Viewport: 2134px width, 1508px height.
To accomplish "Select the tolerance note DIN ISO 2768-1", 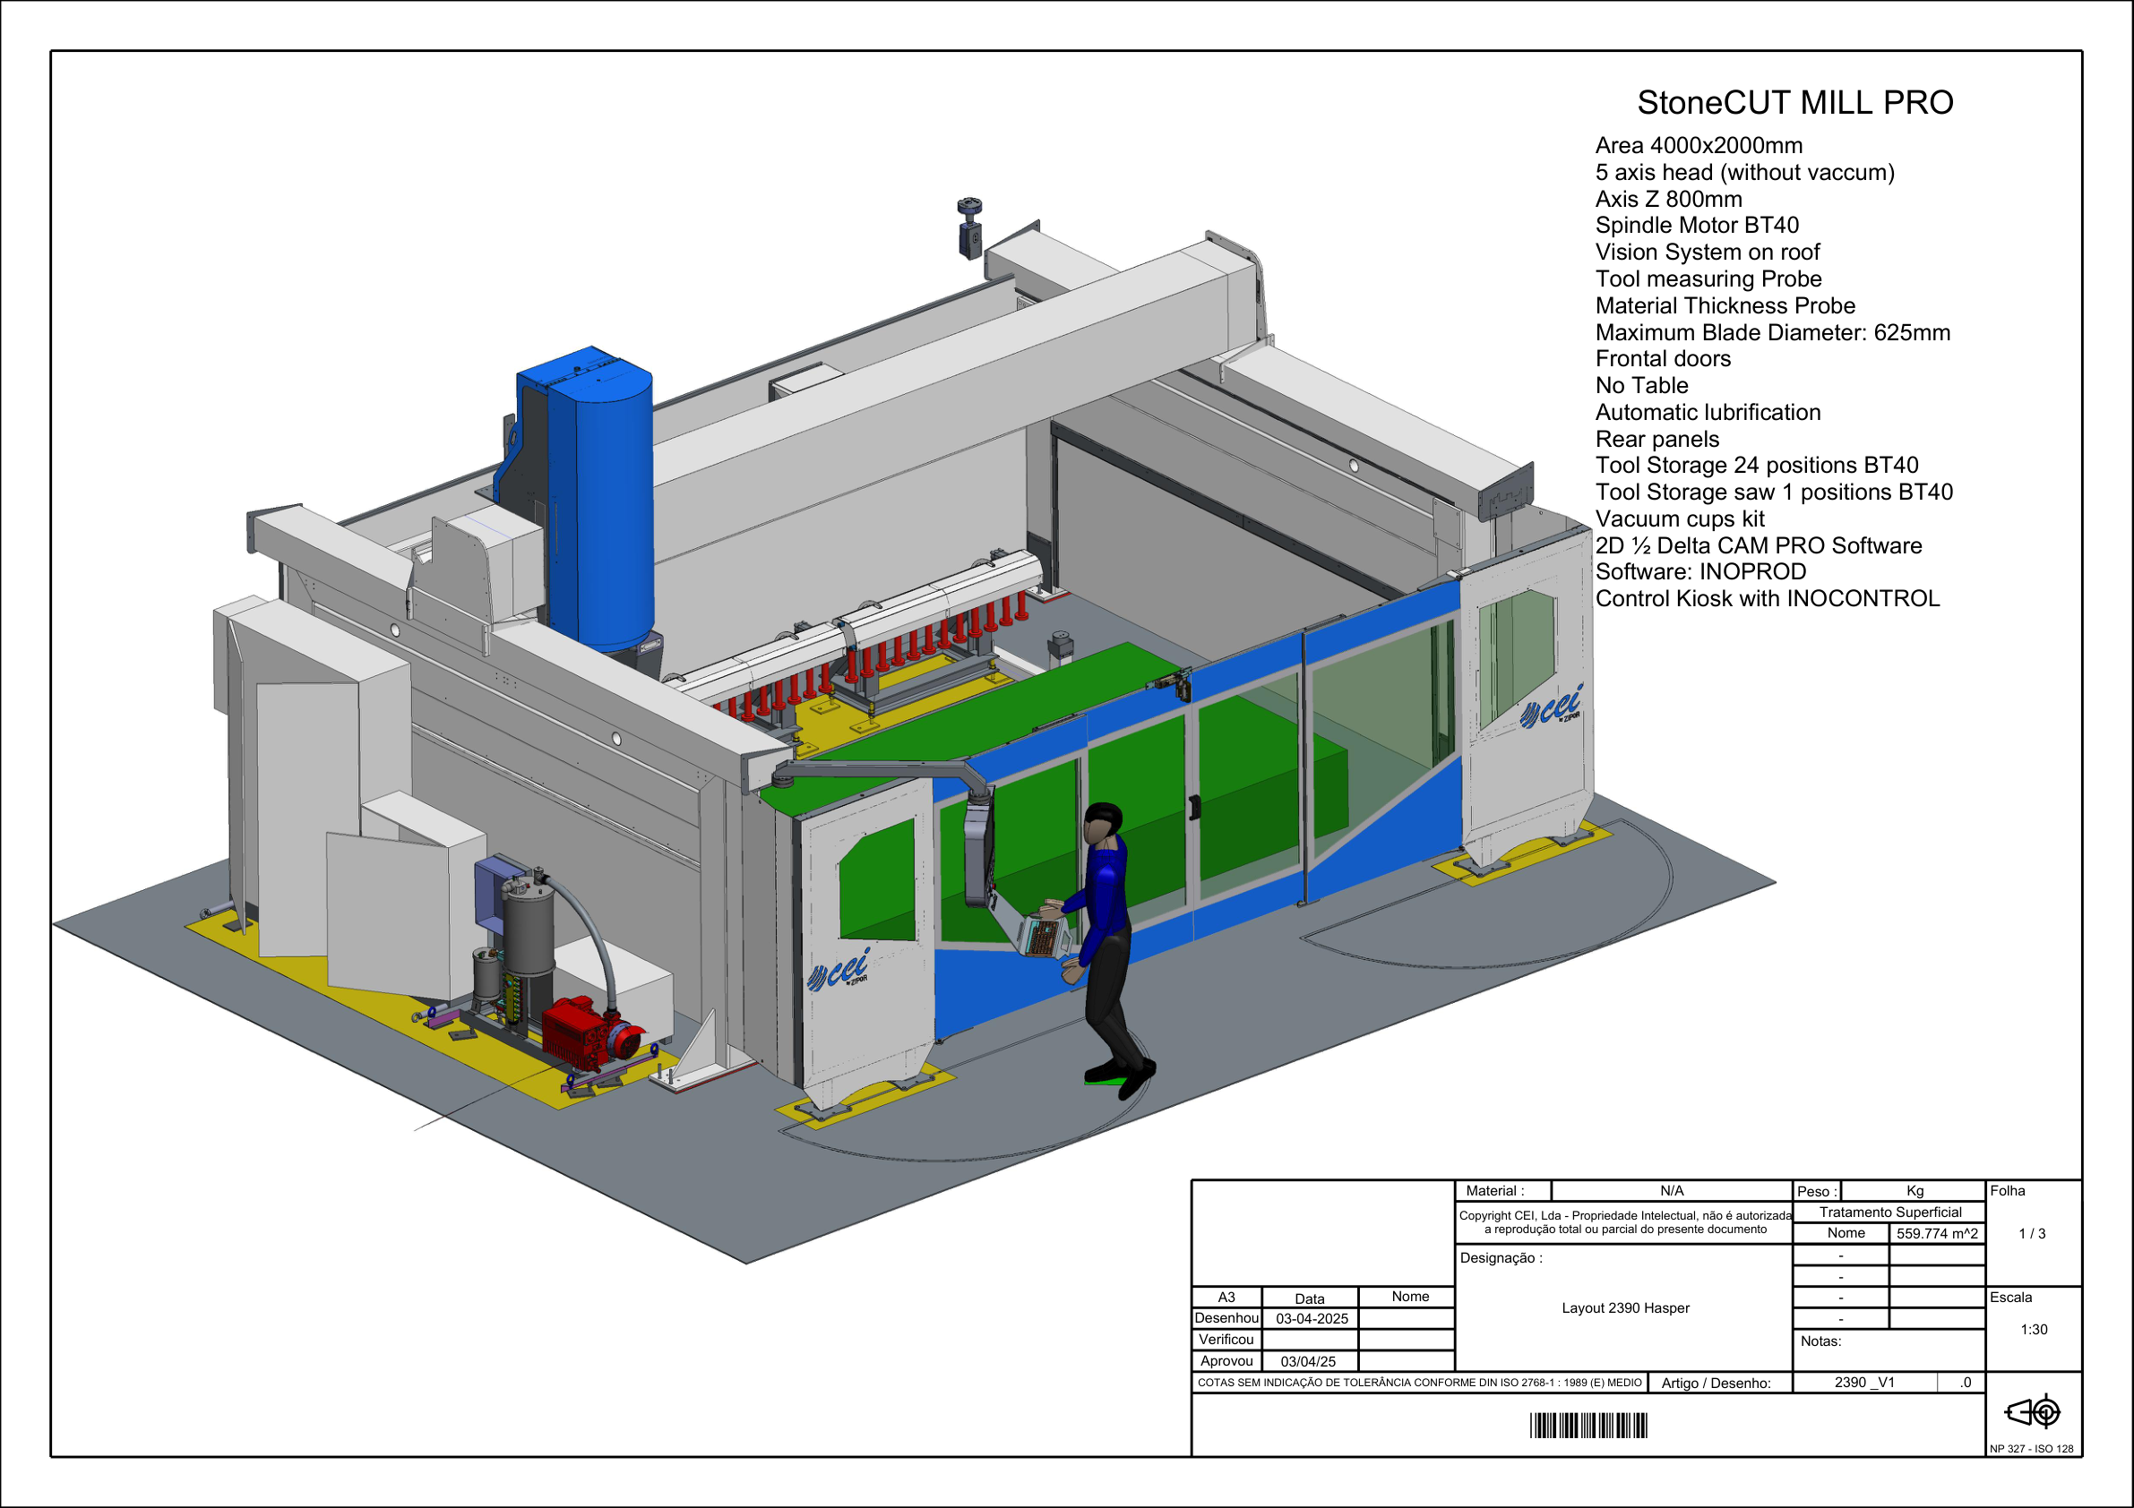I will click(1418, 1383).
